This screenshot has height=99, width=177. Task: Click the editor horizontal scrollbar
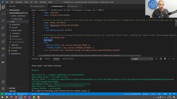89,56
